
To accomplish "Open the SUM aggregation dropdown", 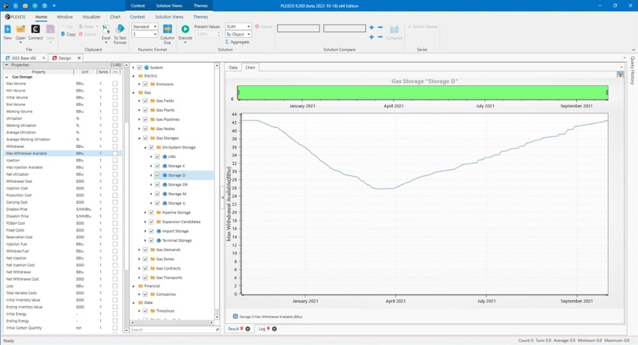I will coord(248,26).
